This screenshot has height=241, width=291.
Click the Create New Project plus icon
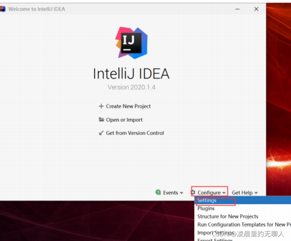pos(101,106)
